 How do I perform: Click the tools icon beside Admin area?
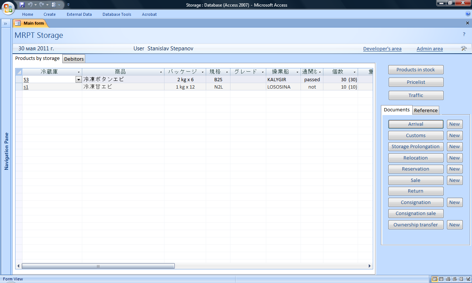click(464, 49)
